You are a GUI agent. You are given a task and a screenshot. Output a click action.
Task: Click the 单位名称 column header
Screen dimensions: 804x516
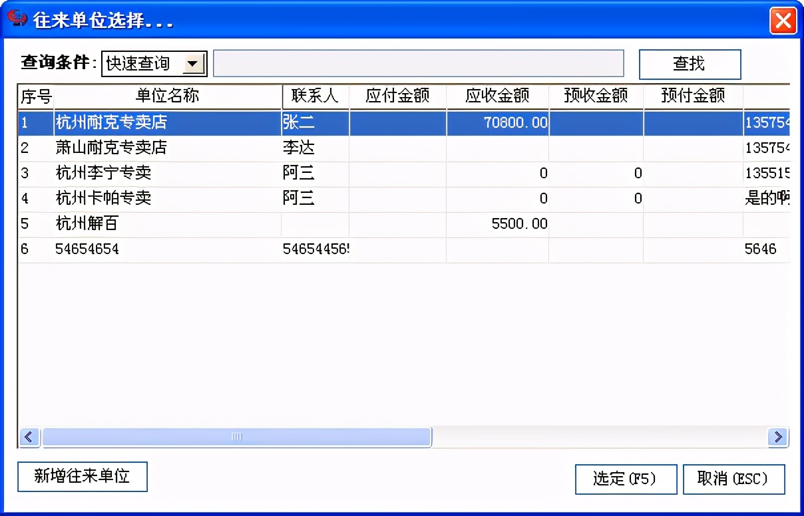[166, 95]
